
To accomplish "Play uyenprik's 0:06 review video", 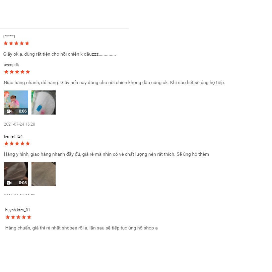I will coord(16,103).
